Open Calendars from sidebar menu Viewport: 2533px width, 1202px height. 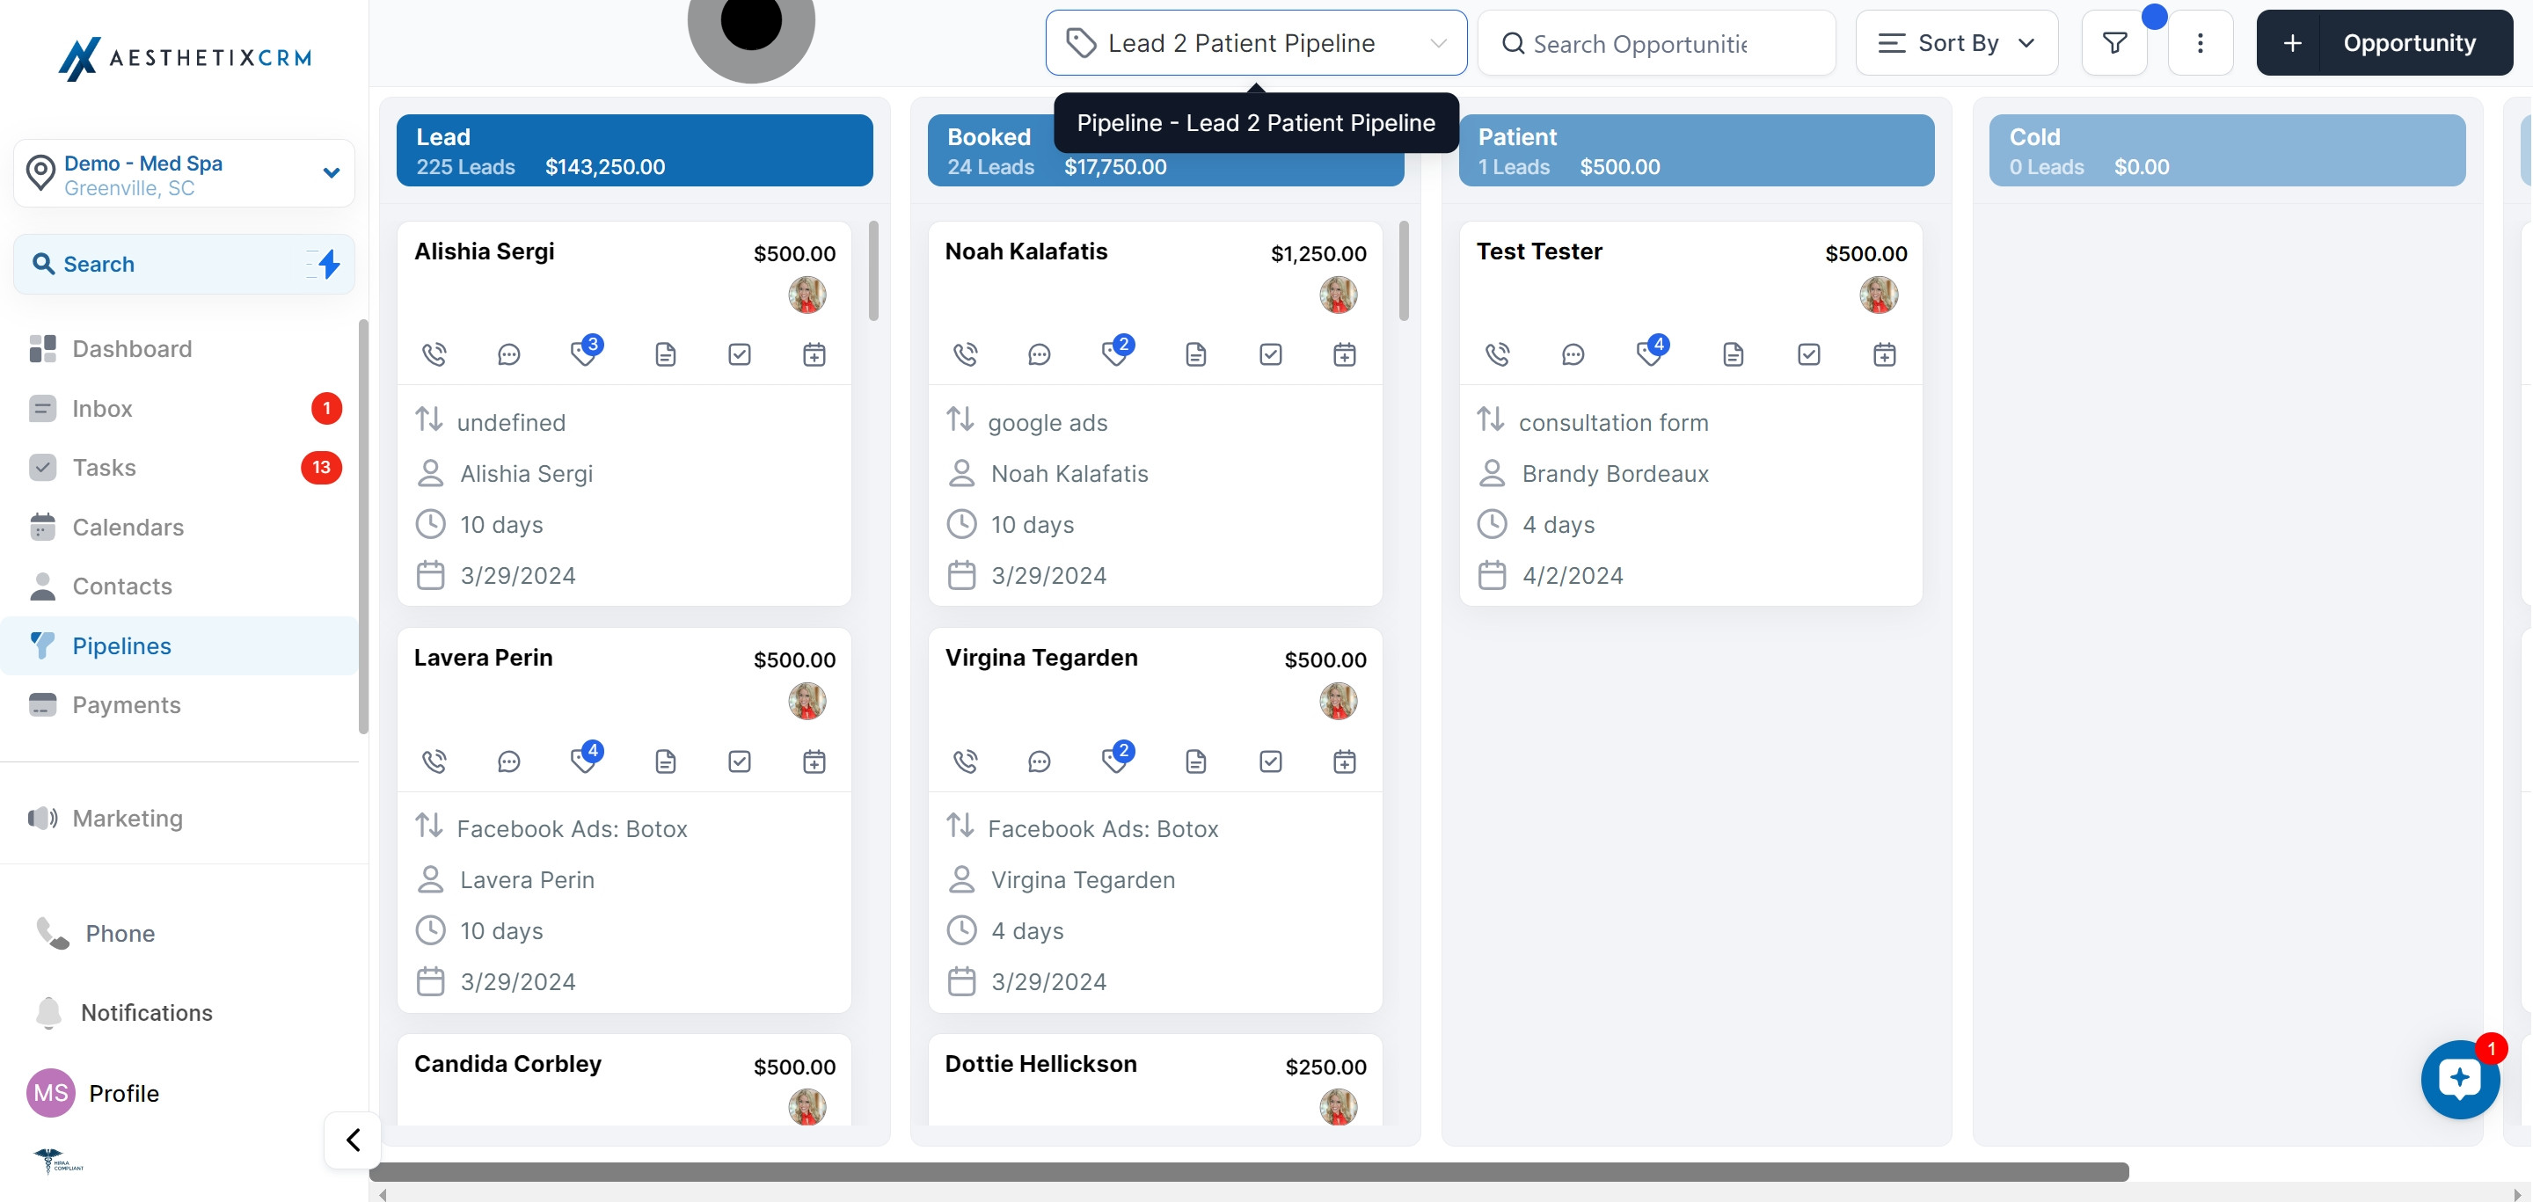click(x=128, y=527)
